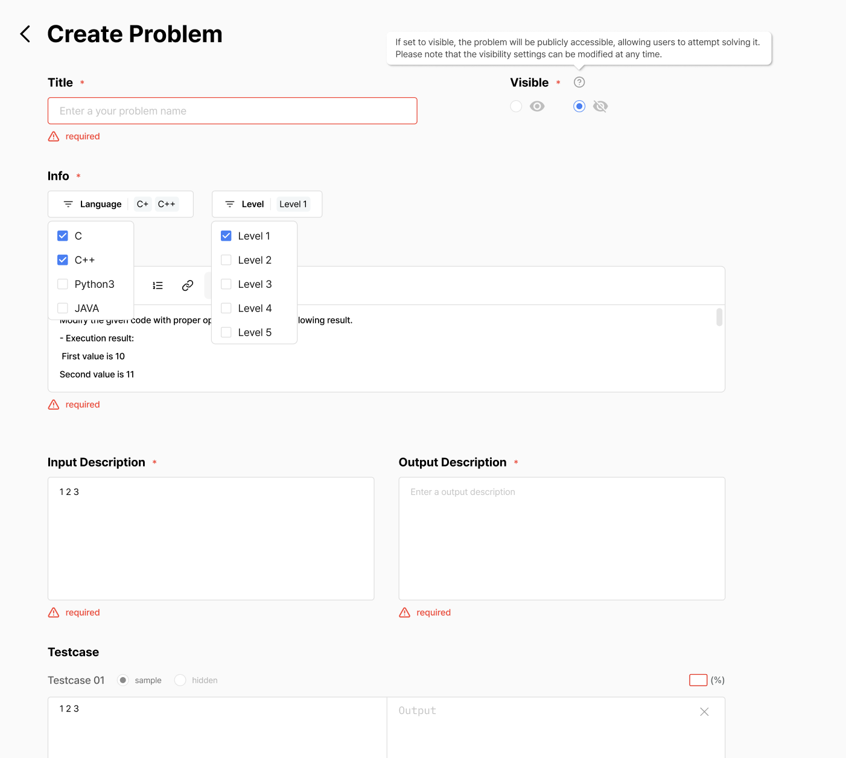The width and height of the screenshot is (846, 758).
Task: Select the crossed-out eye hidden icon
Action: pos(600,106)
